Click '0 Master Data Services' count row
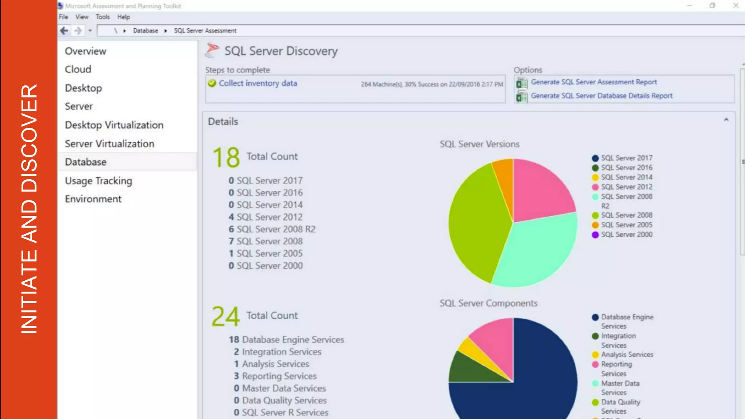The image size is (745, 419). 280,388
